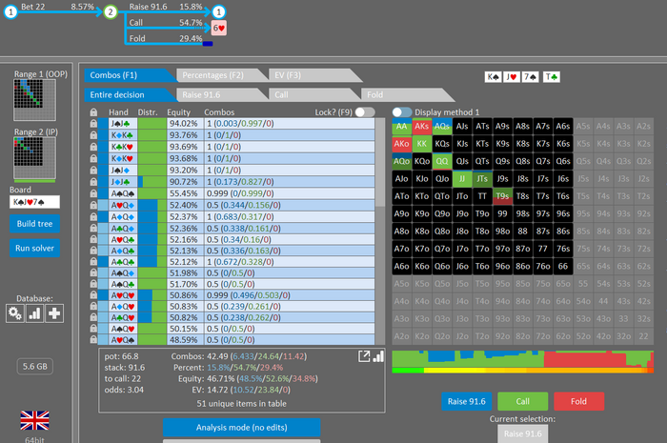Open summary panel bar chart icon
This screenshot has height=443, width=667.
point(378,356)
